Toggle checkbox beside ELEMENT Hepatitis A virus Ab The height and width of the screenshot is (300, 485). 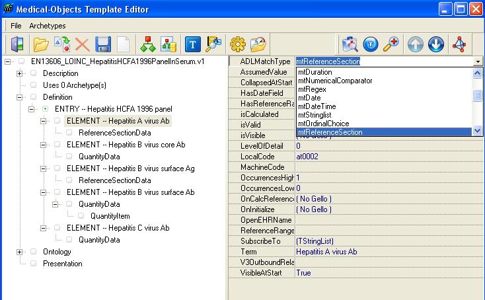click(x=57, y=121)
